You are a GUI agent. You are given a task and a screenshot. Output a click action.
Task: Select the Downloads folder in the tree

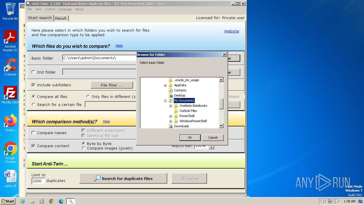point(181,126)
